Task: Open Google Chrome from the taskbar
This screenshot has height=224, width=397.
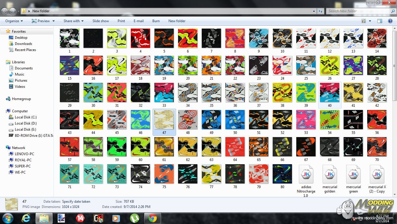Action: click(152, 218)
